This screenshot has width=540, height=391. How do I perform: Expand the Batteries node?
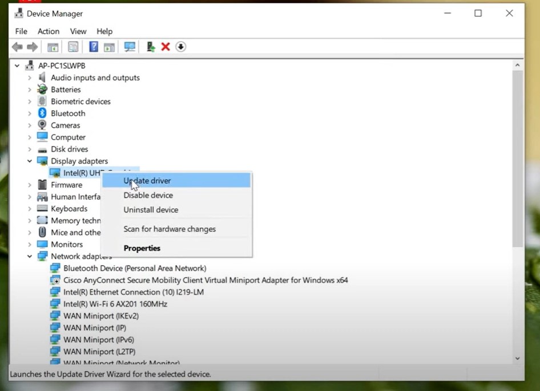point(30,89)
